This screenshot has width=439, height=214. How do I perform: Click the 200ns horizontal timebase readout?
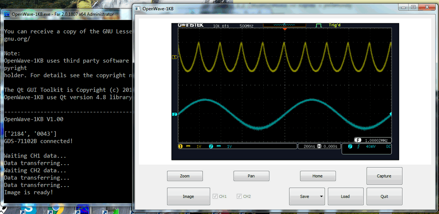[x=309, y=146]
